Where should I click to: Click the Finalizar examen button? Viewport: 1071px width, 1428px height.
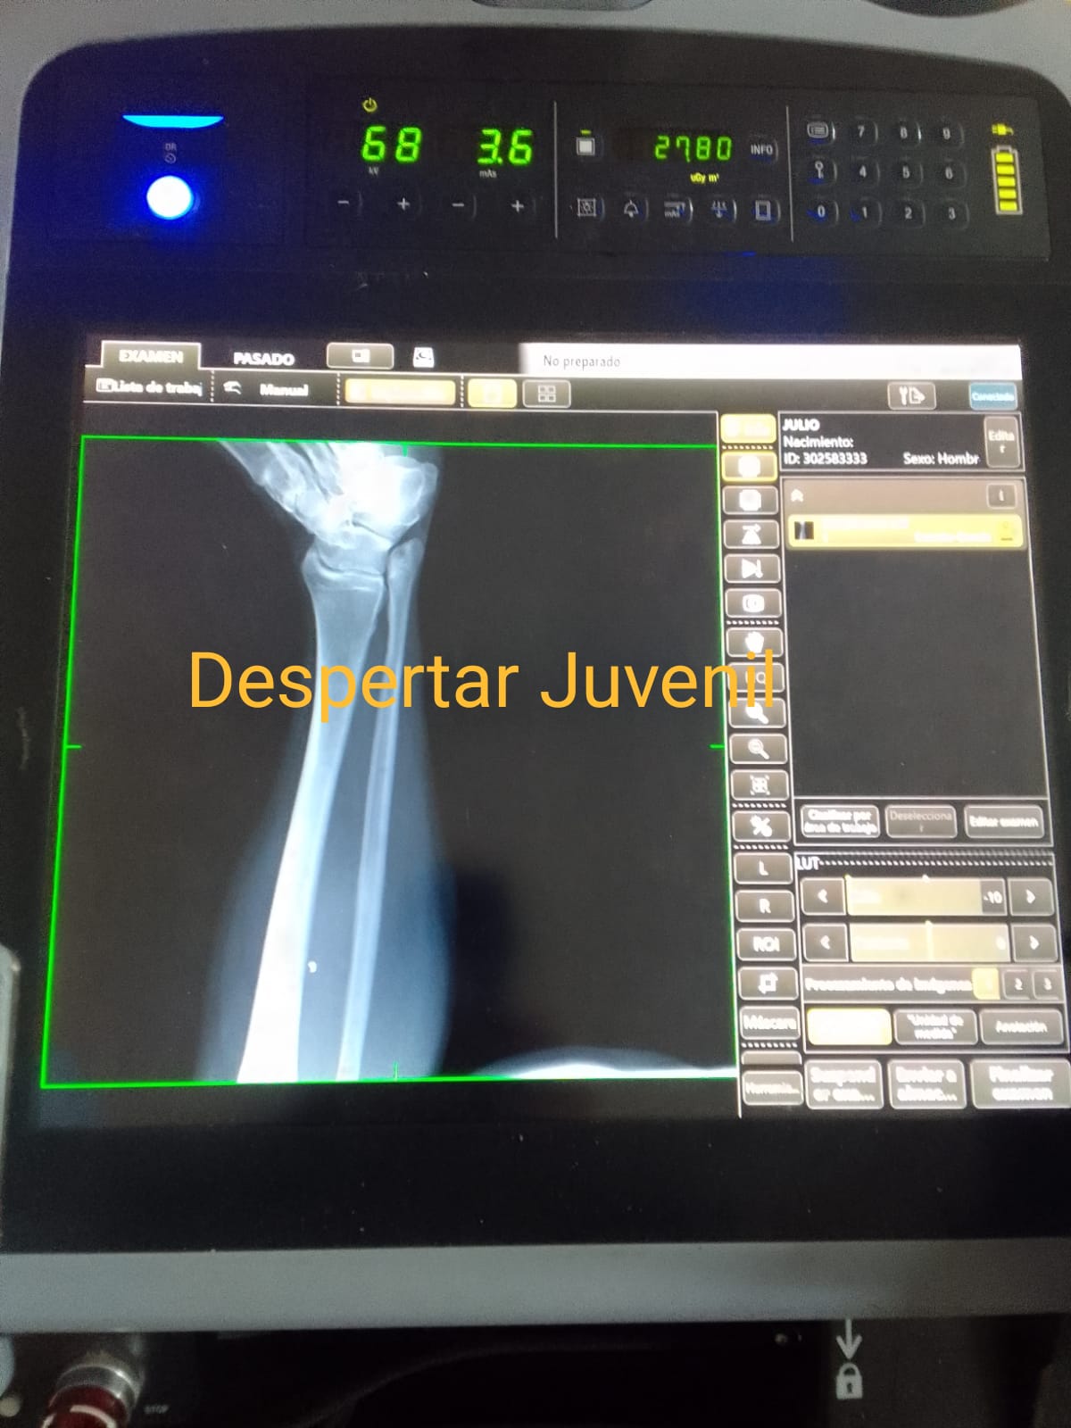tap(1021, 1083)
